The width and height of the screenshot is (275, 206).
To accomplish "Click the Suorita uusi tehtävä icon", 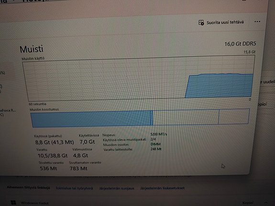I will tap(201, 22).
